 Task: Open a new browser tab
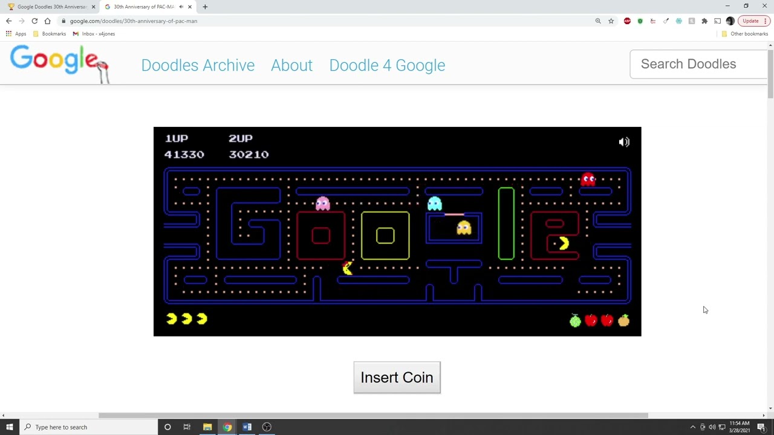(205, 7)
